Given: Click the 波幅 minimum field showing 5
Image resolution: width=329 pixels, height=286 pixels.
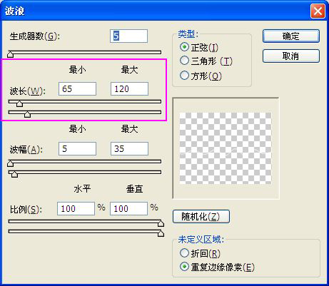Looking at the screenshot, I should pos(77,149).
